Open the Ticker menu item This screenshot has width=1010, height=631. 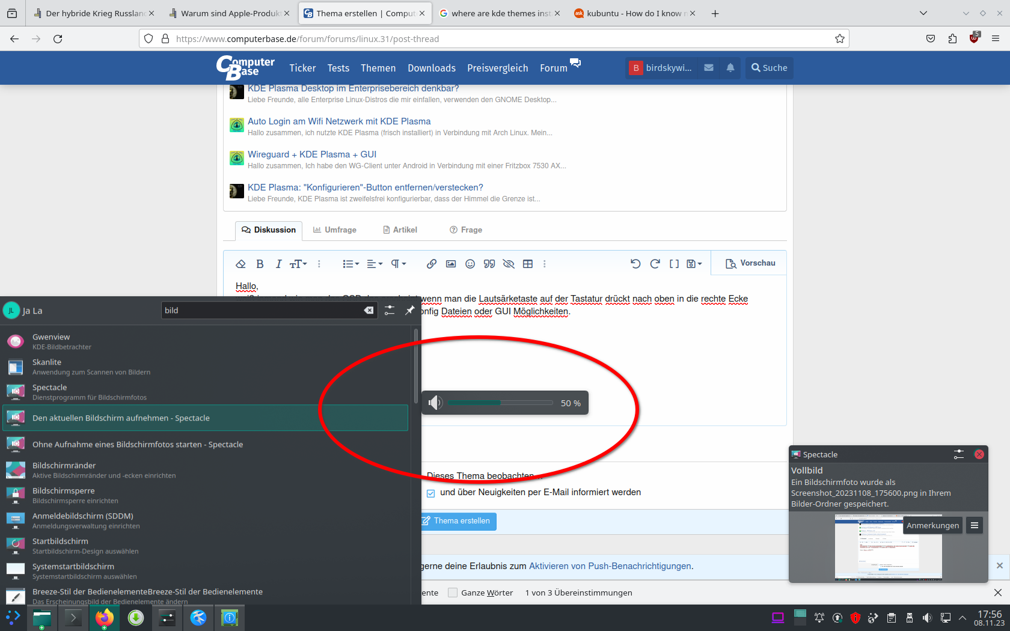click(302, 68)
